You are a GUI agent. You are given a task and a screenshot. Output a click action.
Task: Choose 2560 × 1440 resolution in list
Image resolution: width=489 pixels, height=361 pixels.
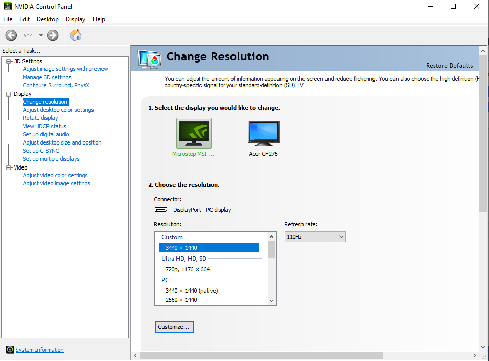(181, 300)
